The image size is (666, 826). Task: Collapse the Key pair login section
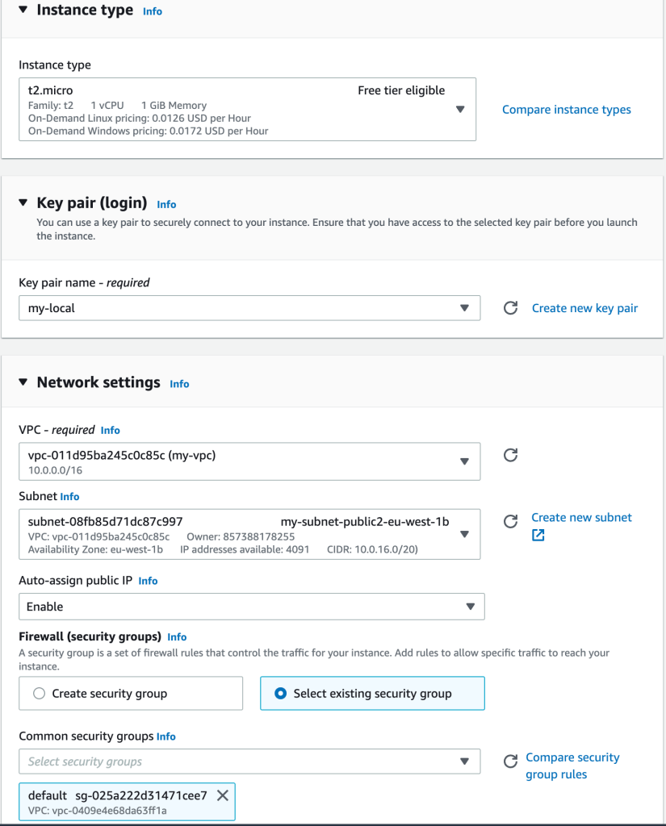click(22, 203)
